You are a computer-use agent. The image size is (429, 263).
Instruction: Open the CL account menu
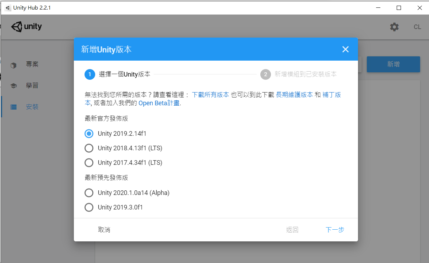(x=417, y=27)
